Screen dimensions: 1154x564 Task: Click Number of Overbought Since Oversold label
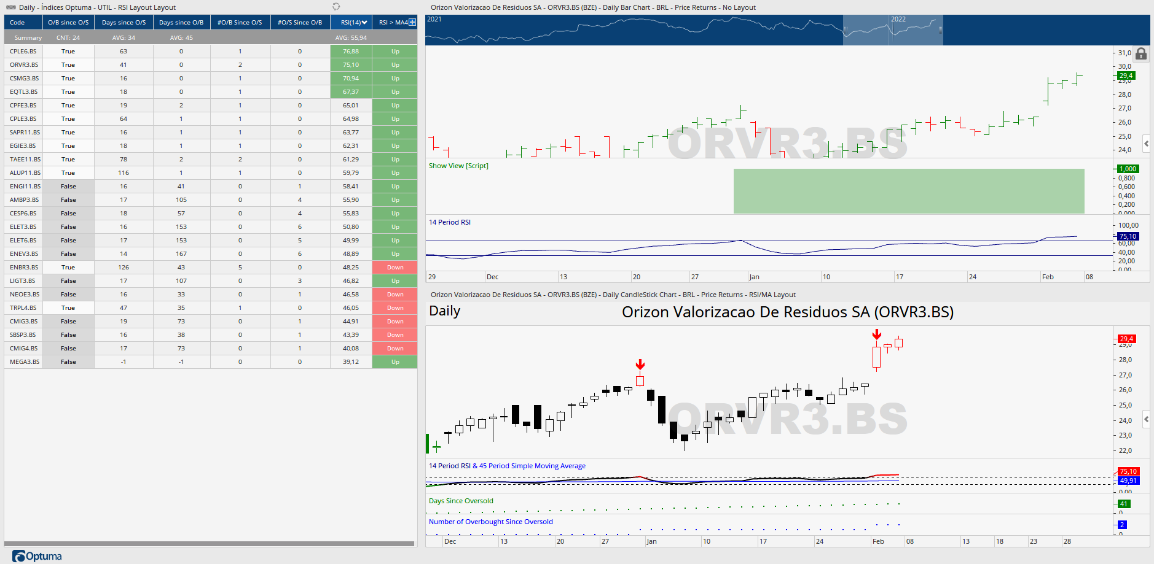click(490, 522)
